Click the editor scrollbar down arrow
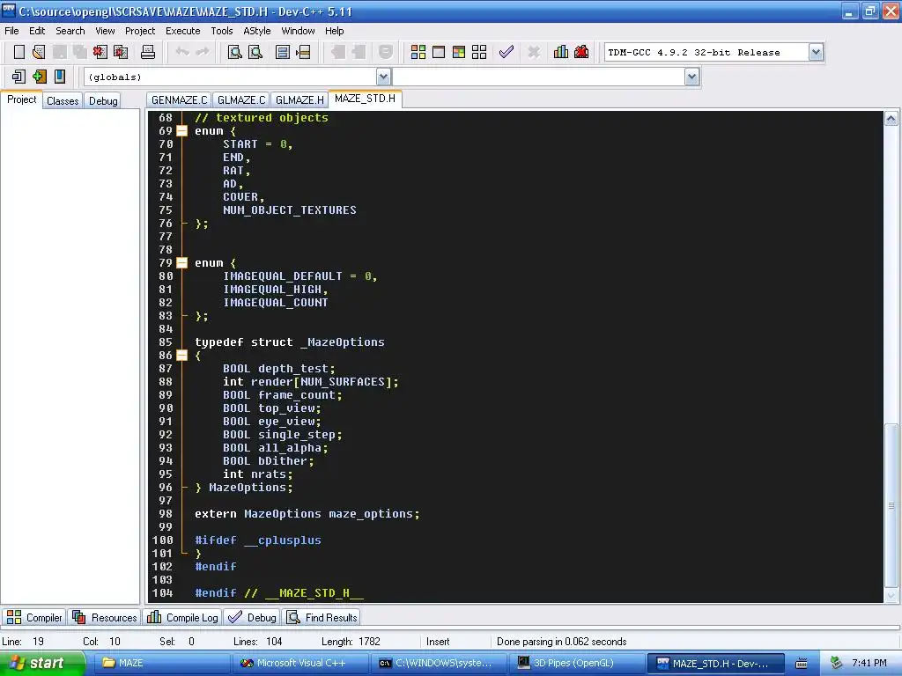 coord(891,596)
